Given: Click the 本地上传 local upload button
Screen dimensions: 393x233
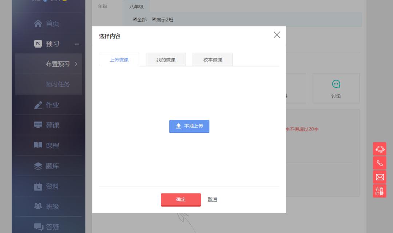Looking at the screenshot, I should point(189,126).
